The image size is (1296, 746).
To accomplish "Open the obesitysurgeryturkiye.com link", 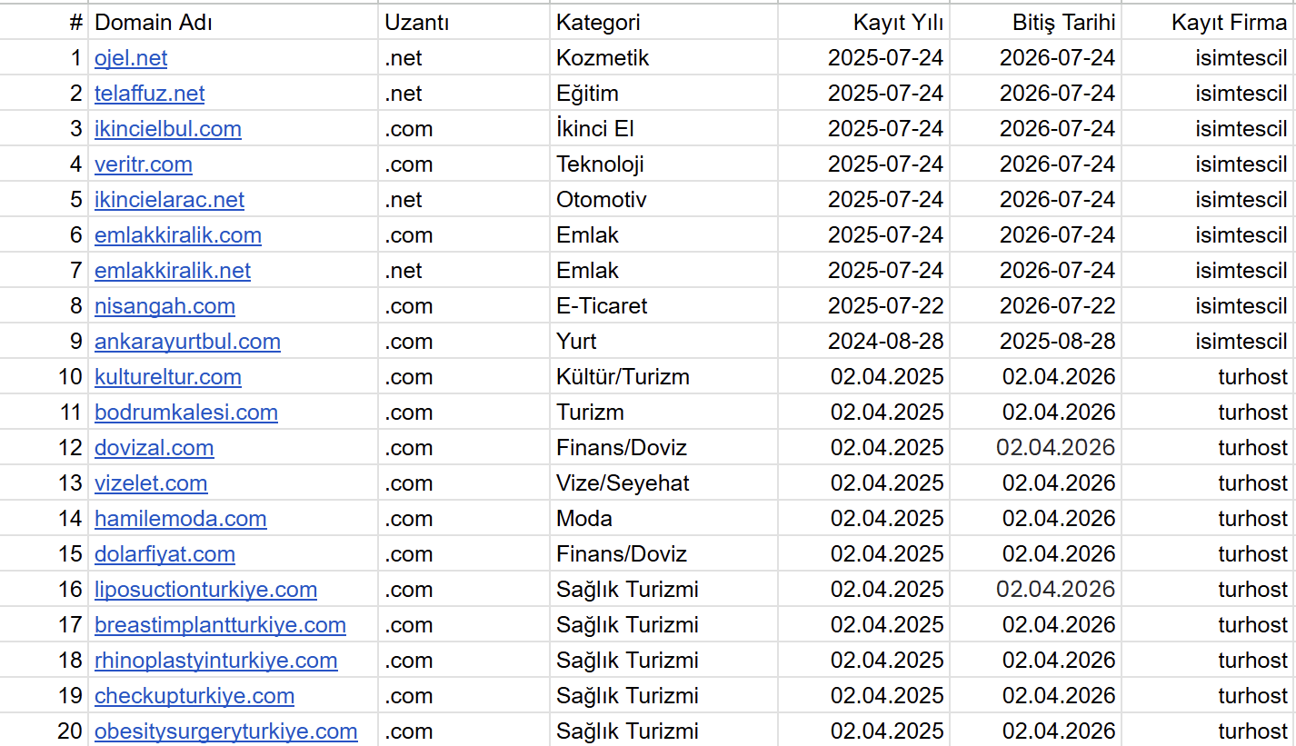I will (x=225, y=731).
